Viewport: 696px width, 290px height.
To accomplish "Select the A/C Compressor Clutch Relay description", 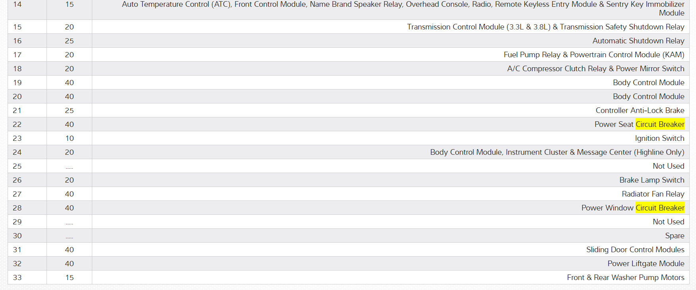I will pyautogui.click(x=595, y=68).
